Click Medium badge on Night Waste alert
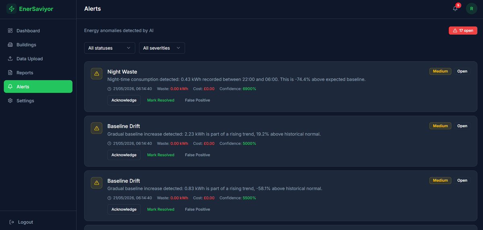 pos(440,71)
